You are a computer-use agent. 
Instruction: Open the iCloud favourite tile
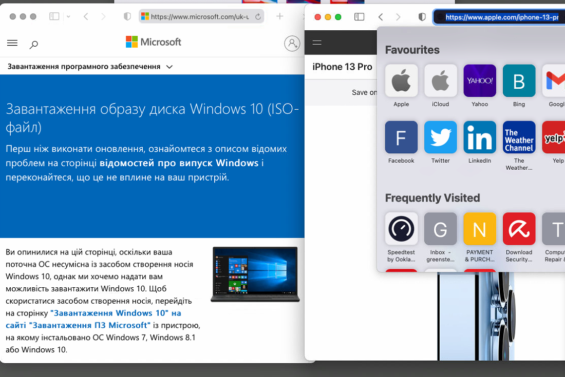pos(440,81)
